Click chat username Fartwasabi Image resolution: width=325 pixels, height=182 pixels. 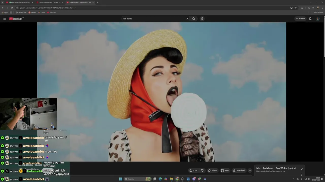[35, 171]
